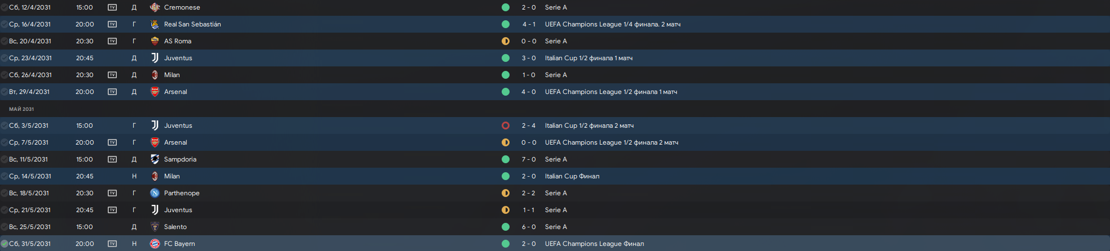
Task: Click green win indicator on Salento row
Action: pos(506,227)
